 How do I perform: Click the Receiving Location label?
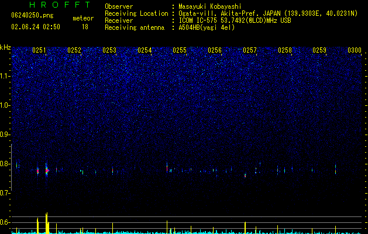(136, 13)
